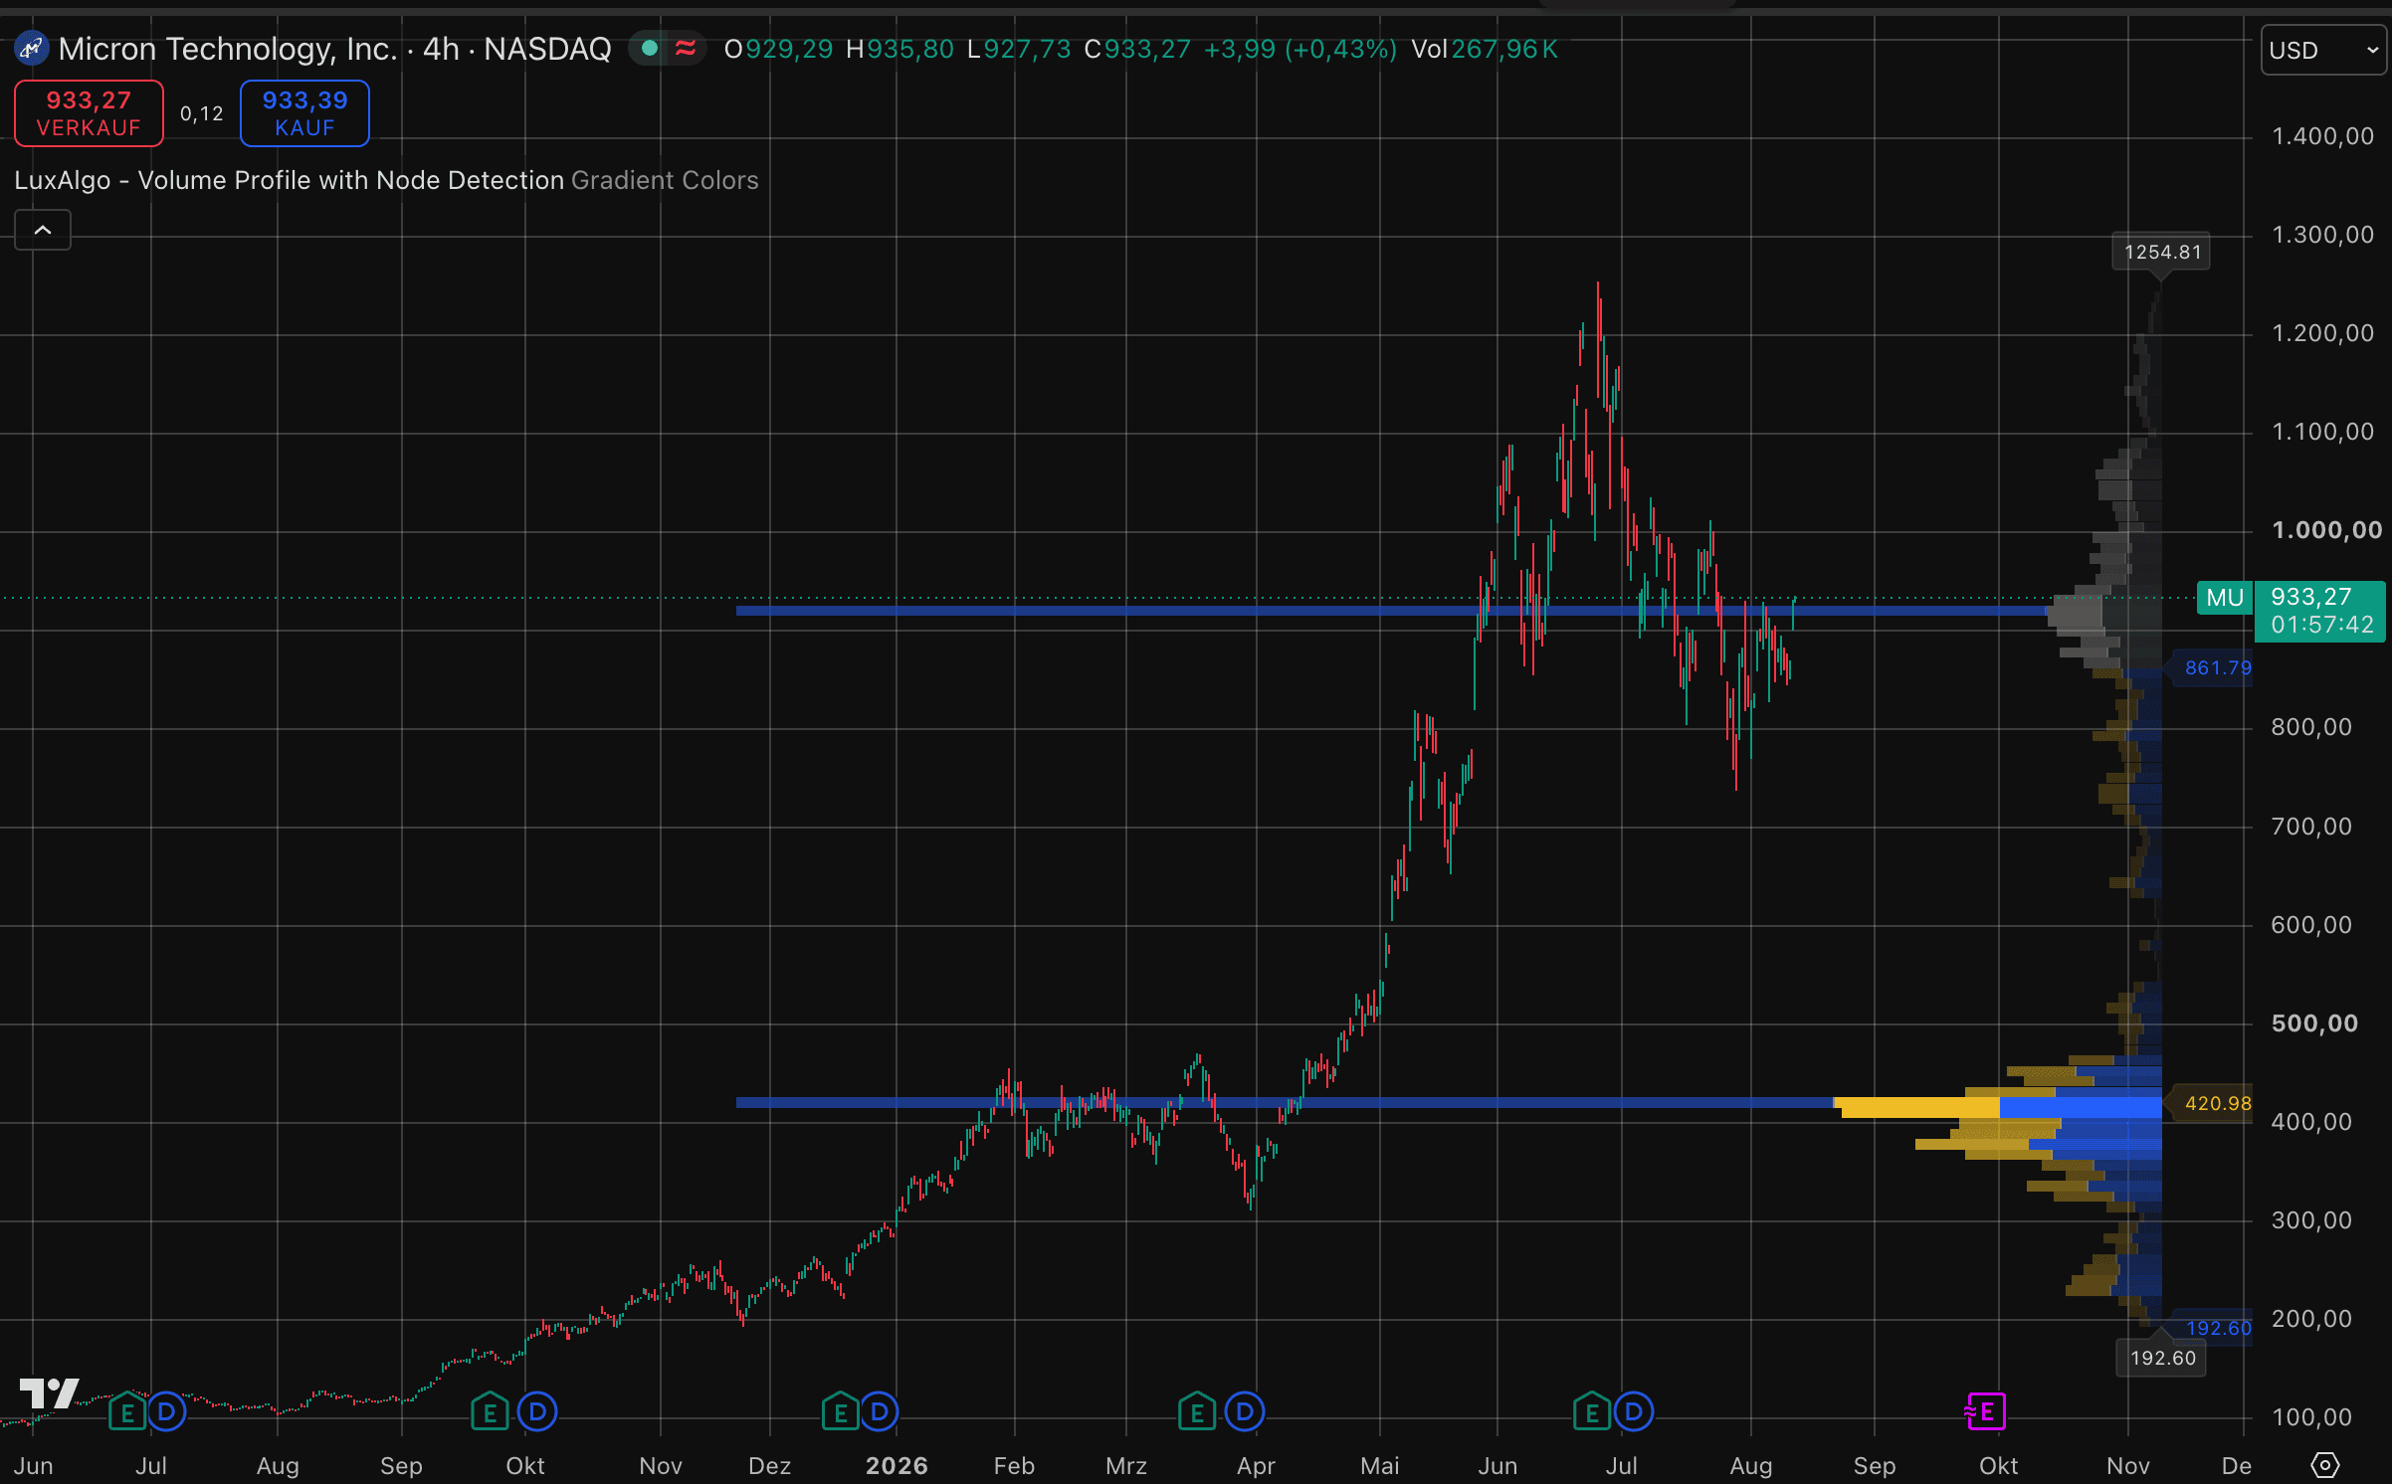The height and width of the screenshot is (1484, 2392).
Task: Click the low value L927,73
Action: point(1019,49)
